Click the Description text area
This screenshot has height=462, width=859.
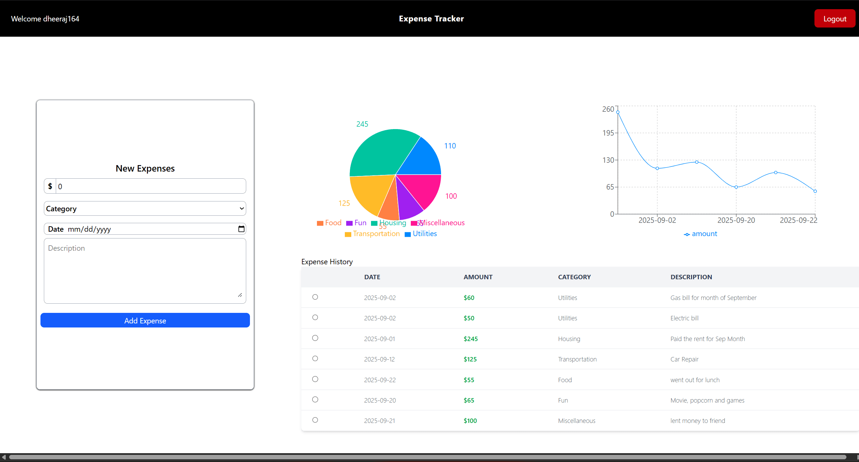145,270
